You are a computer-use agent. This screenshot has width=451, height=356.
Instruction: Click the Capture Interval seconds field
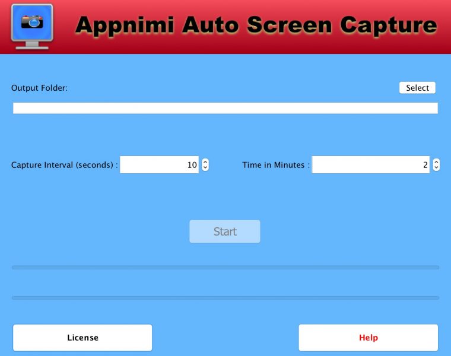[x=159, y=165]
